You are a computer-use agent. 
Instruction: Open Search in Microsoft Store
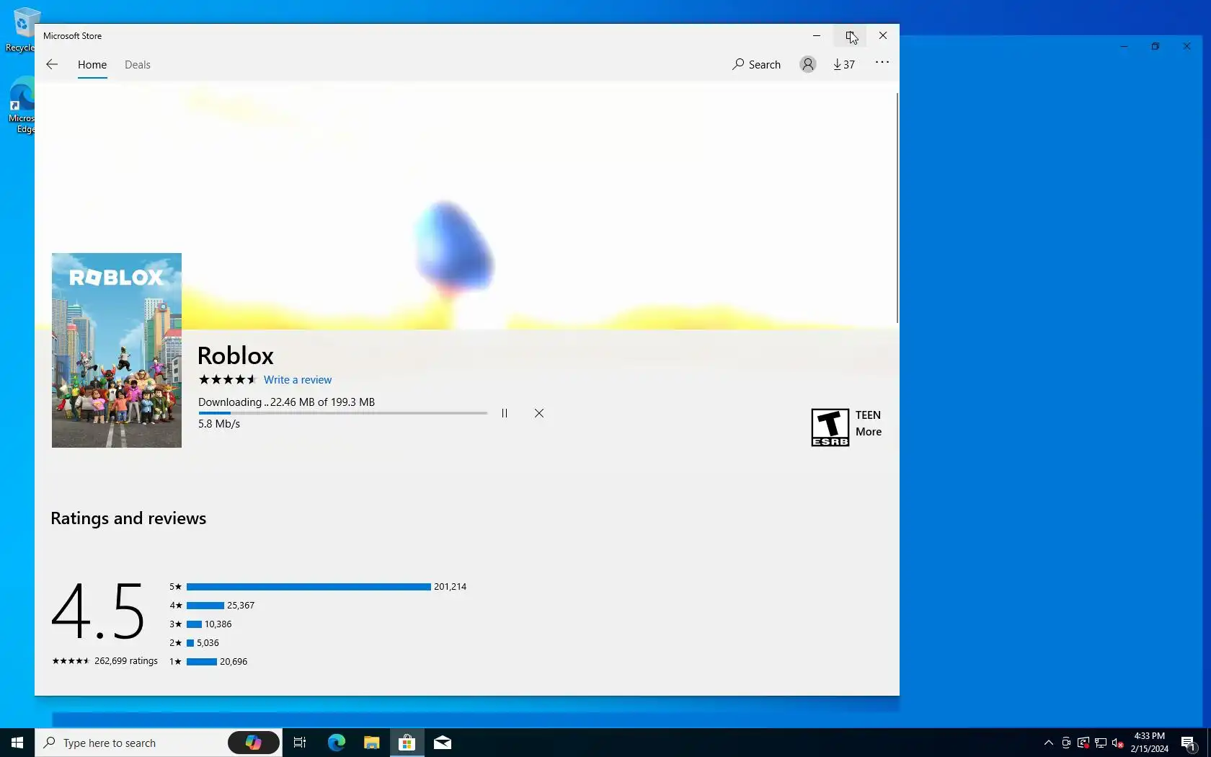[x=756, y=64]
